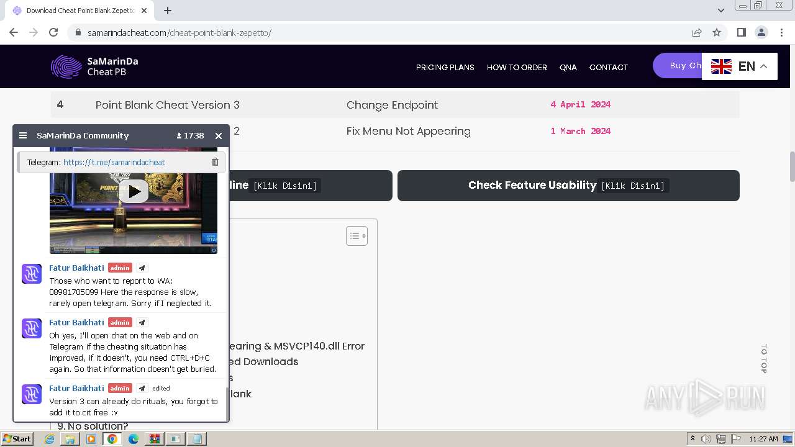Open the Contact menu item
This screenshot has width=795, height=447.
609,67
